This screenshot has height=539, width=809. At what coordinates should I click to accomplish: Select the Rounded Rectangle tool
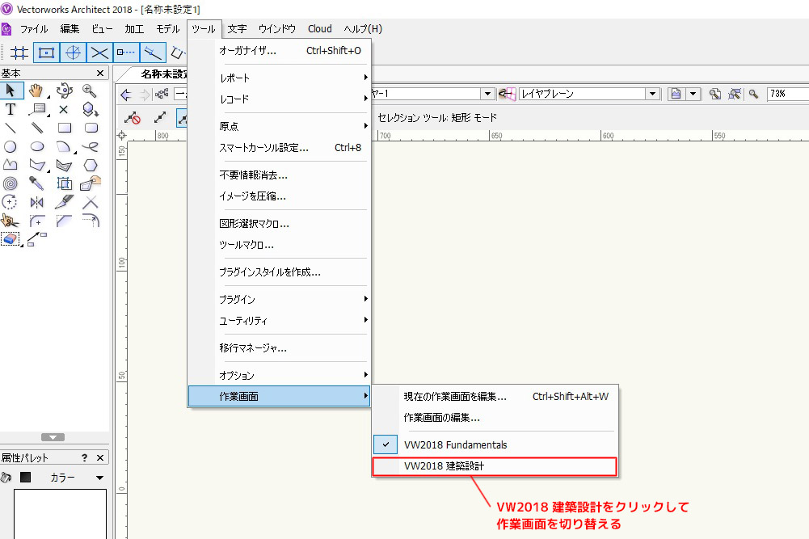(91, 128)
